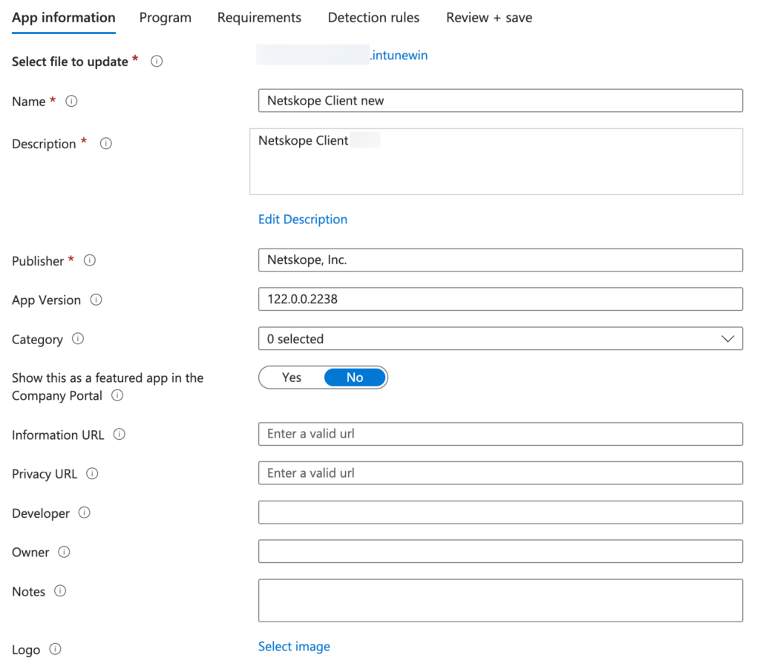
Task: Click the info icon for Select file to update
Action: [157, 62]
